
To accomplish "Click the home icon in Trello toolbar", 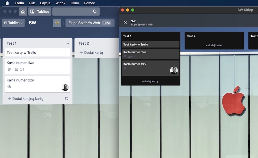I will 23,12.
